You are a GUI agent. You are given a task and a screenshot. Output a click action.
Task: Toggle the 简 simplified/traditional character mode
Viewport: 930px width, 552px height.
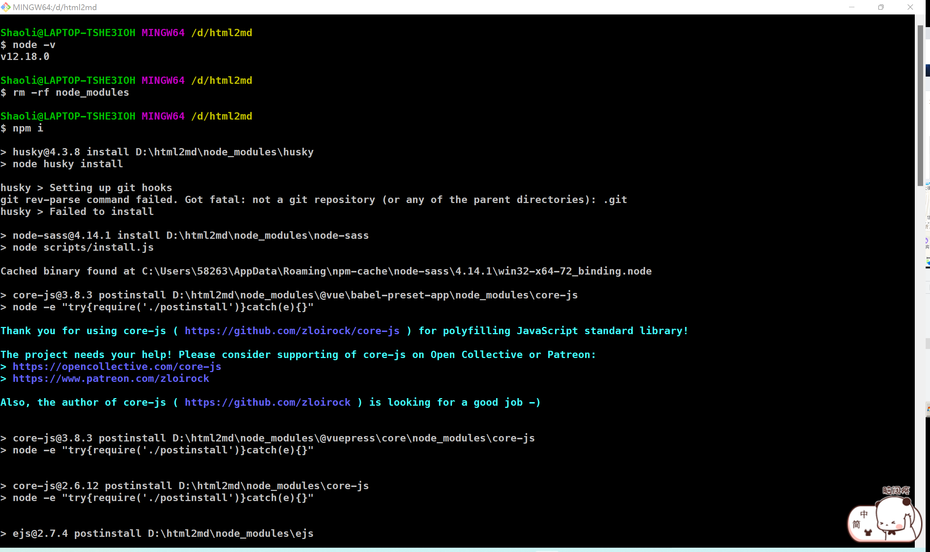click(856, 525)
